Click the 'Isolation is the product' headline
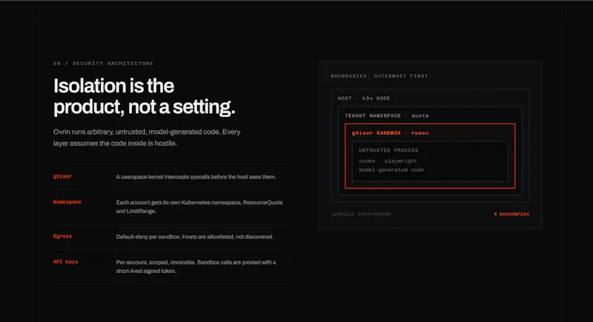Image resolution: width=593 pixels, height=322 pixels. pos(144,96)
